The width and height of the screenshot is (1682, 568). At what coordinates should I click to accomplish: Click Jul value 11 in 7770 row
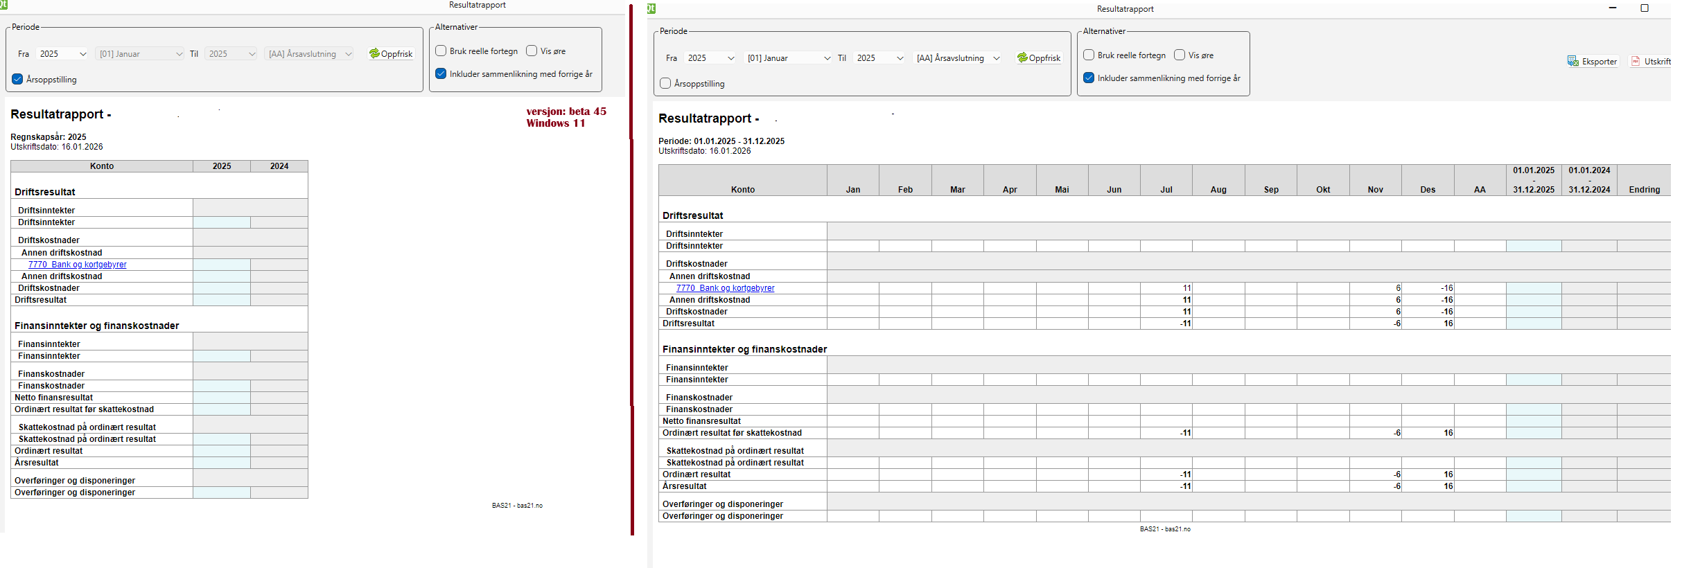click(x=1187, y=288)
